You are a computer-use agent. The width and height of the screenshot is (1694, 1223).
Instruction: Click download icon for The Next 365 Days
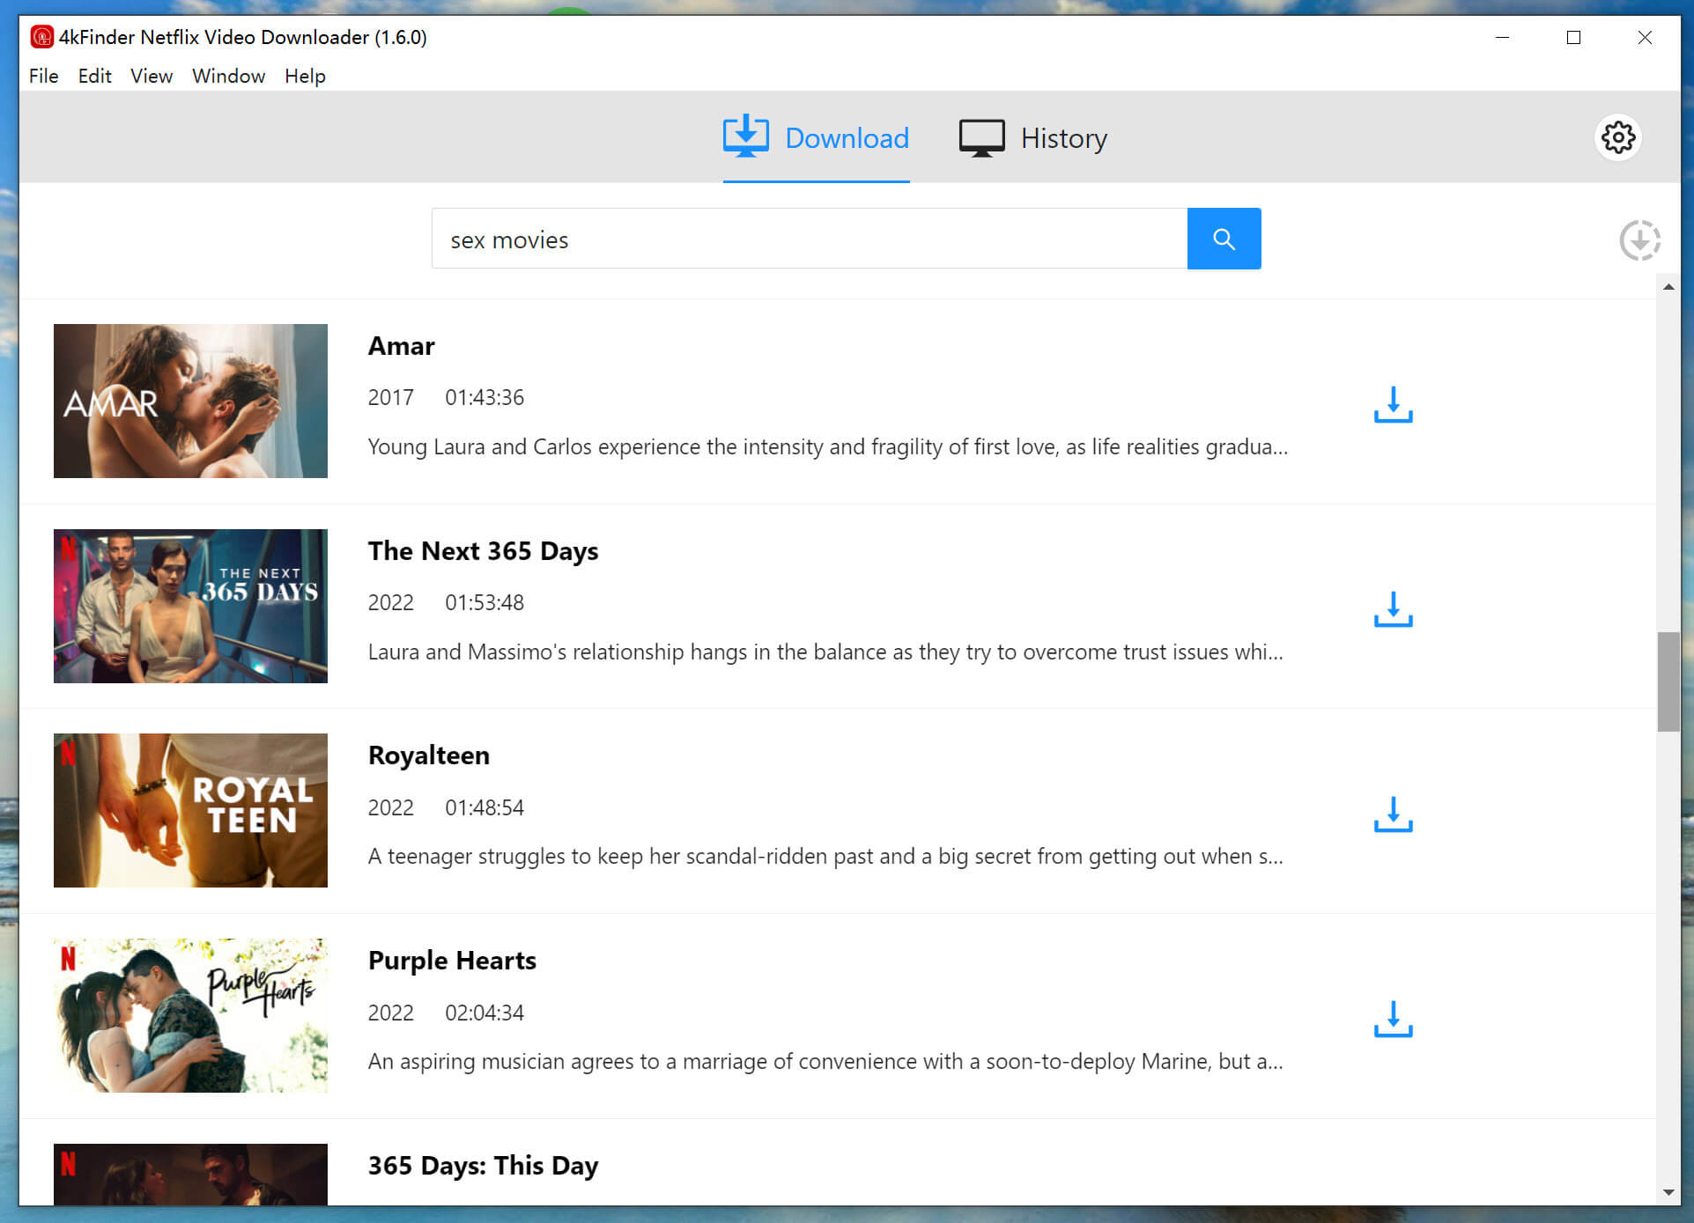click(1394, 609)
